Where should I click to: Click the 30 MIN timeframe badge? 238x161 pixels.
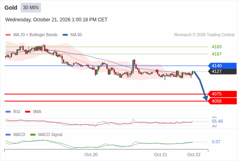click(x=31, y=8)
